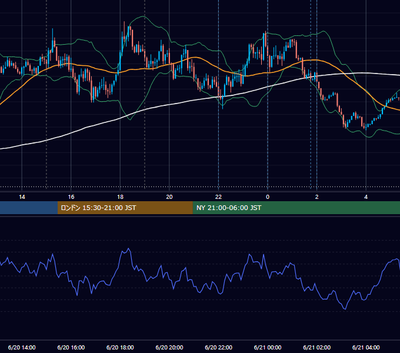Click the ロンドン 15:30-21:00 JST session bar
Screen dimensions: 400x353
125,208
